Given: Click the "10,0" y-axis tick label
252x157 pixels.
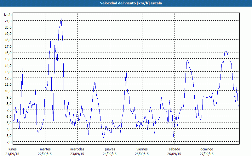Looking at the screenshot, I should click(8, 91).
